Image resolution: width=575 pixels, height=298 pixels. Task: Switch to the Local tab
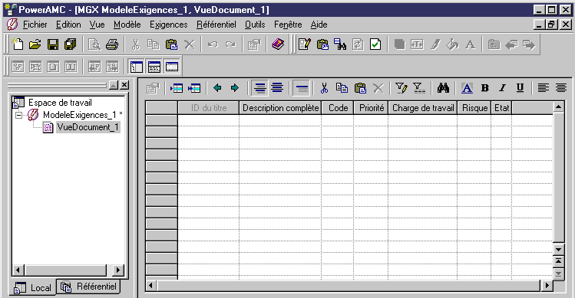(x=33, y=288)
